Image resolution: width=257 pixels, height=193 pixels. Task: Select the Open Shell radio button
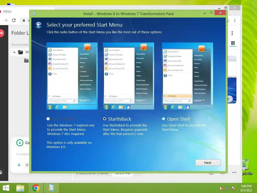[163, 119]
